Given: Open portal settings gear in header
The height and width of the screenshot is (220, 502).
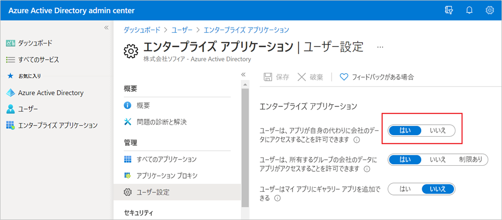Looking at the screenshot, I should pyautogui.click(x=490, y=10).
